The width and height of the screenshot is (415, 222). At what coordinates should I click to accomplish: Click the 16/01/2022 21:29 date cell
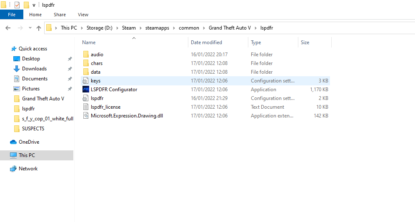[x=209, y=98]
